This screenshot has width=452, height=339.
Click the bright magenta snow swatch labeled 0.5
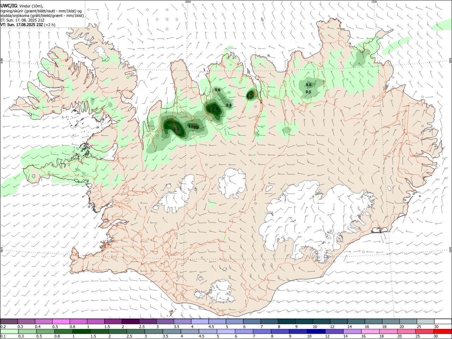61,322
